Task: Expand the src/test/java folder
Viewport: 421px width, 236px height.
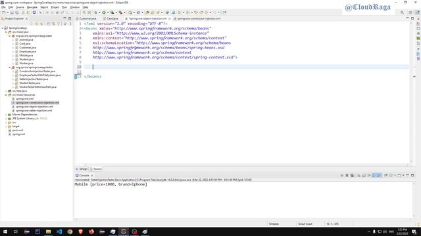Action: click(6, 91)
